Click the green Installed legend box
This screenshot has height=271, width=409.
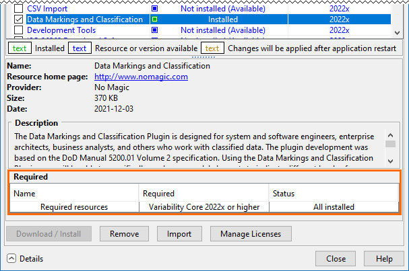(x=18, y=48)
